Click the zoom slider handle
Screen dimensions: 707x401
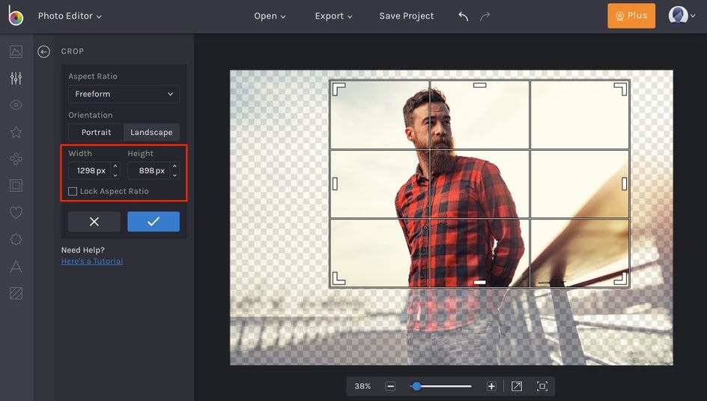pos(416,386)
